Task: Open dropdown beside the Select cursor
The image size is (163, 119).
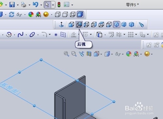Action: coord(53,5)
